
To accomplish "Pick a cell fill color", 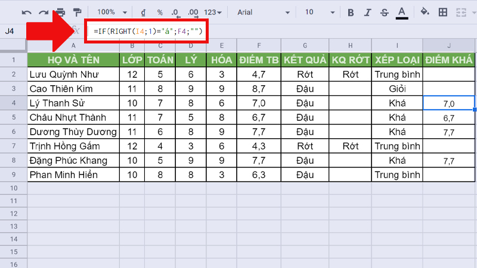I will pyautogui.click(x=425, y=12).
